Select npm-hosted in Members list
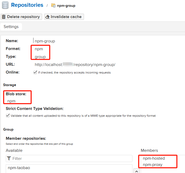Viewport: 185px width, 173px height. [154, 158]
